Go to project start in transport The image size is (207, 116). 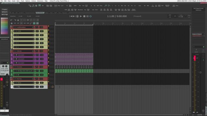tap(71, 16)
